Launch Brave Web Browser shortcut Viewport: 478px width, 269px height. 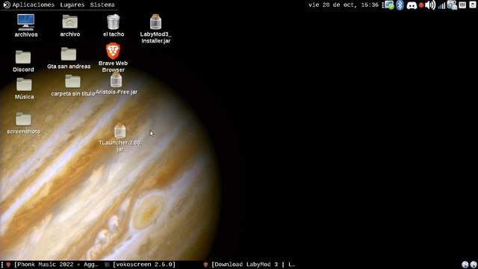click(113, 51)
